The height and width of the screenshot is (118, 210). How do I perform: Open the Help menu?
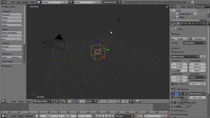(x=32, y=2)
